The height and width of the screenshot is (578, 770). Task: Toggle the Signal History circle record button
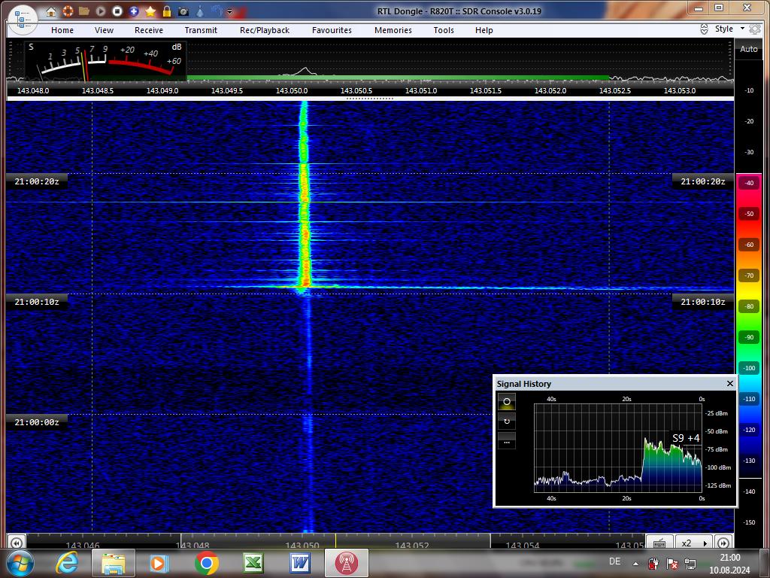click(507, 402)
